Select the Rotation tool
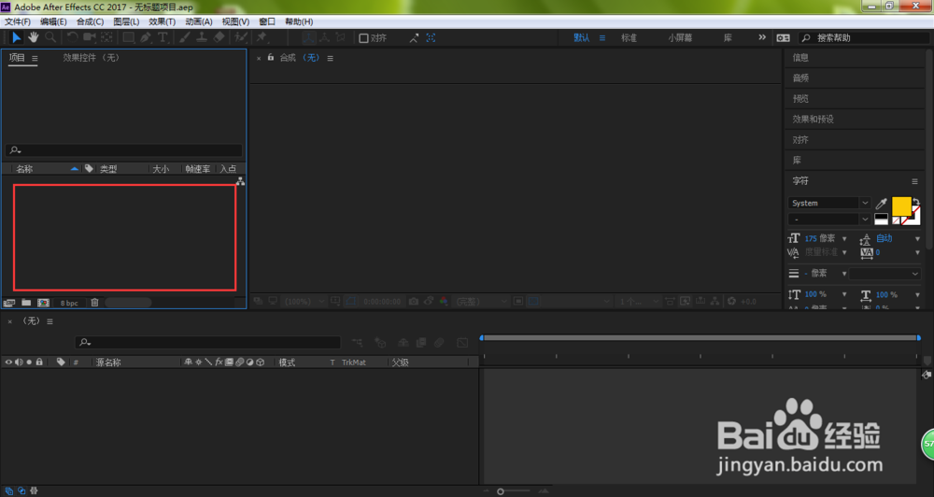Image resolution: width=934 pixels, height=497 pixels. [x=72, y=37]
